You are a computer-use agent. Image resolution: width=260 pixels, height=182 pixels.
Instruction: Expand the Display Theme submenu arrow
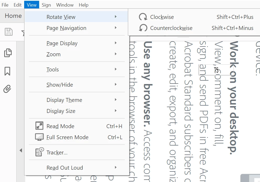pos(116,100)
